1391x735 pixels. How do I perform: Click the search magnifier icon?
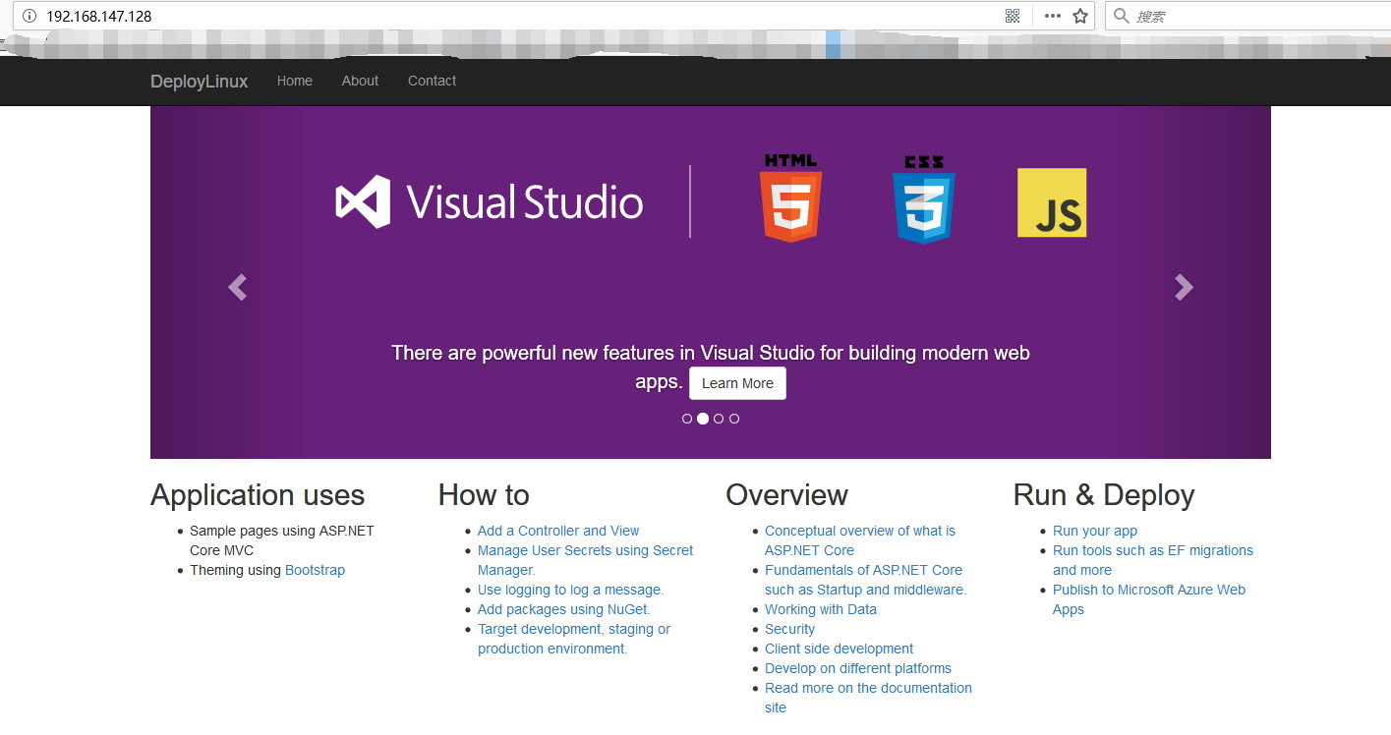(1121, 16)
